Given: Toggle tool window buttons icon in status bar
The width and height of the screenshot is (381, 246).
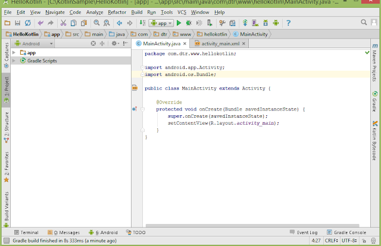Looking at the screenshot, I should [x=7, y=241].
